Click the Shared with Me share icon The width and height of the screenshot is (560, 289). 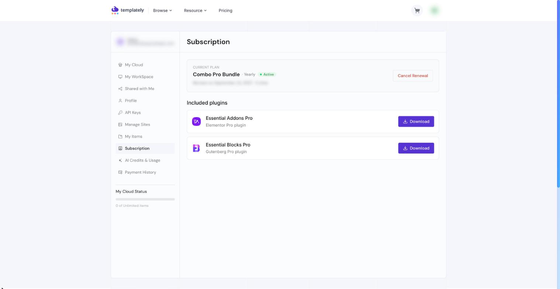tap(120, 89)
